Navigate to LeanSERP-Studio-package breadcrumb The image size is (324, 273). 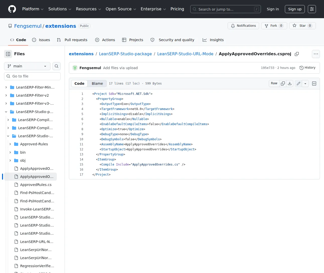(125, 54)
